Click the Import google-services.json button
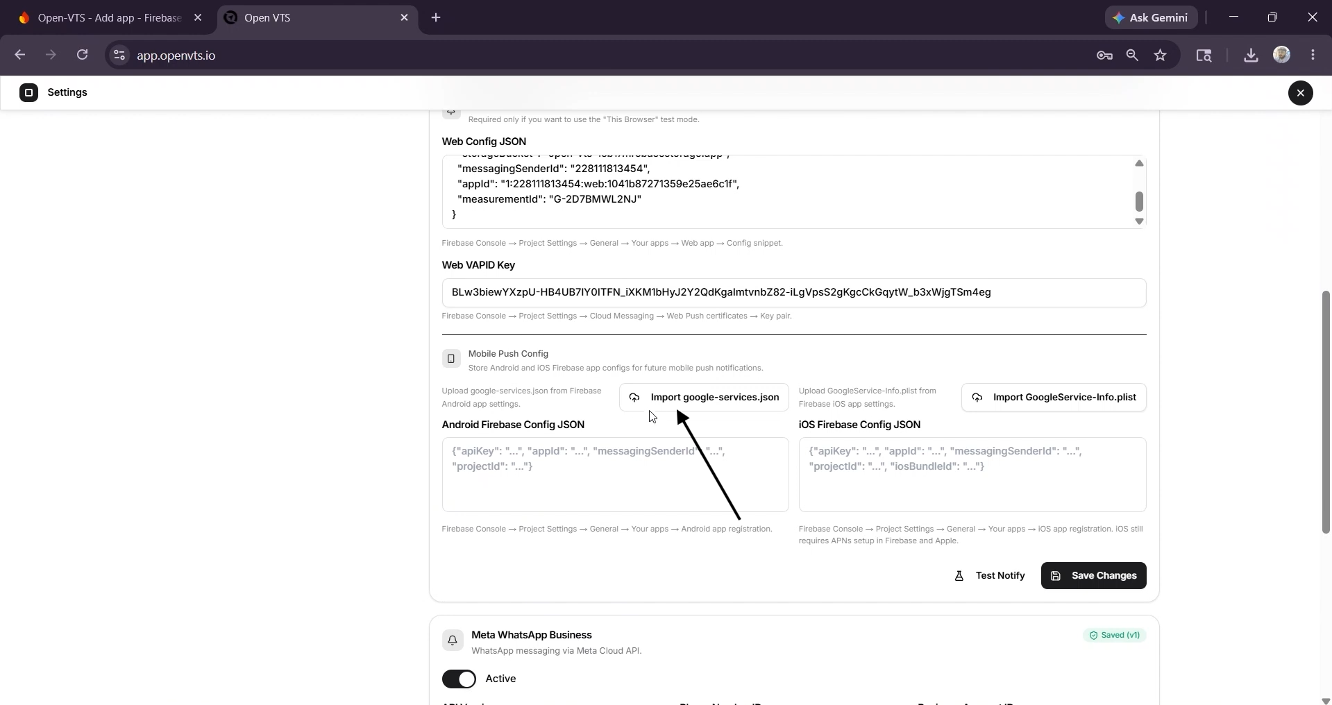This screenshot has width=1332, height=705. [x=704, y=397]
